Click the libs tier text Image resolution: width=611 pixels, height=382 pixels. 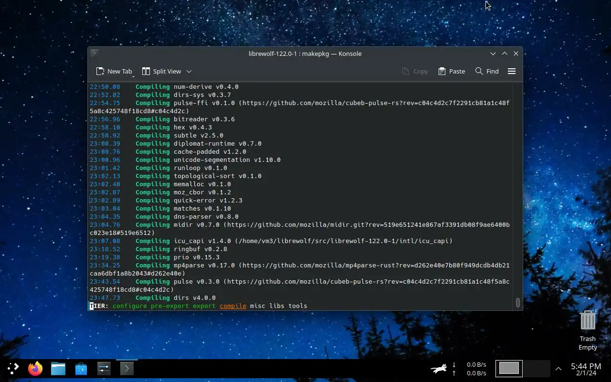[x=277, y=306]
